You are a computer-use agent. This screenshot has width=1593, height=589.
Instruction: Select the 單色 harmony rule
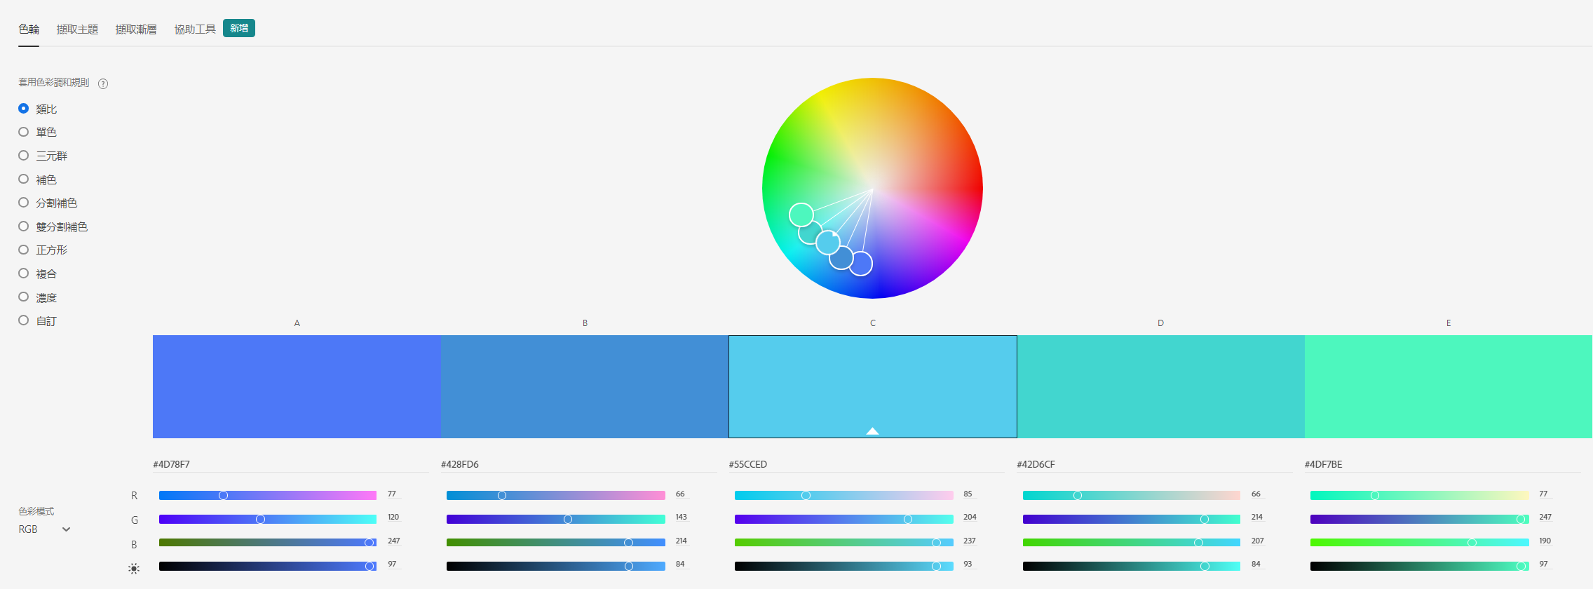tap(38, 132)
